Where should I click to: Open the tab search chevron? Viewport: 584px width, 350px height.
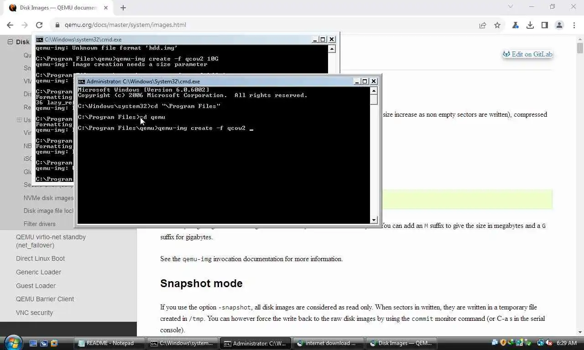[511, 7]
